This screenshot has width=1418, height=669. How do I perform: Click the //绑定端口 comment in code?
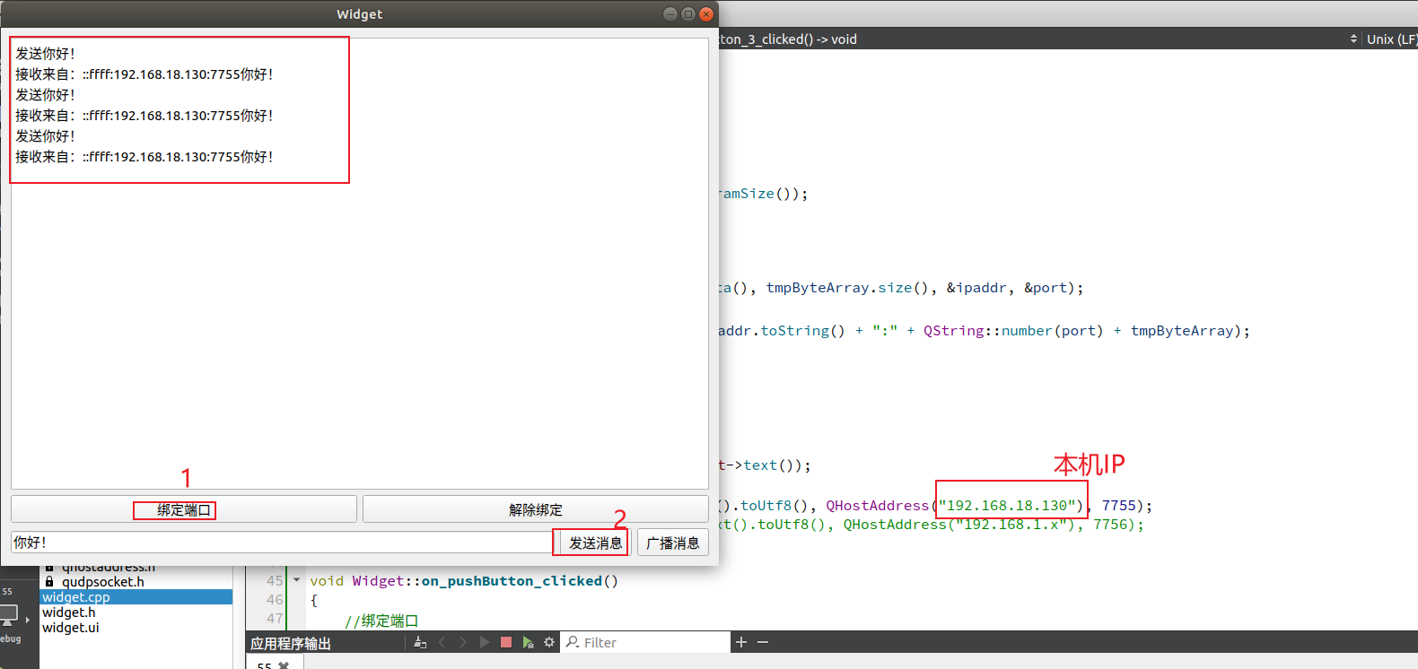click(381, 621)
